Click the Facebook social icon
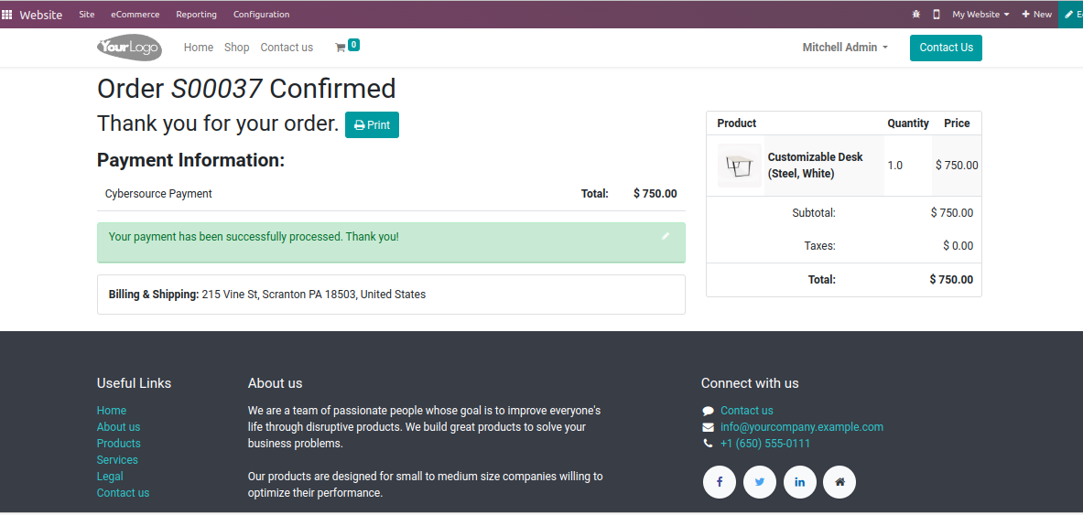 720,482
